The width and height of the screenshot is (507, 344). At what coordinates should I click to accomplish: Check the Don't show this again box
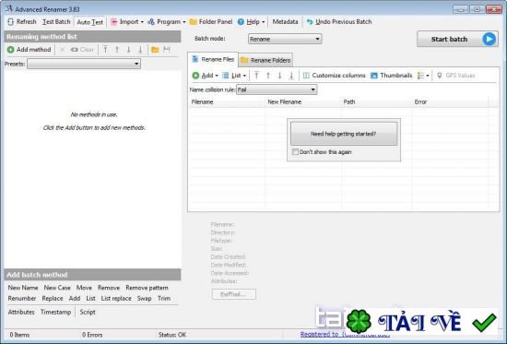295,152
